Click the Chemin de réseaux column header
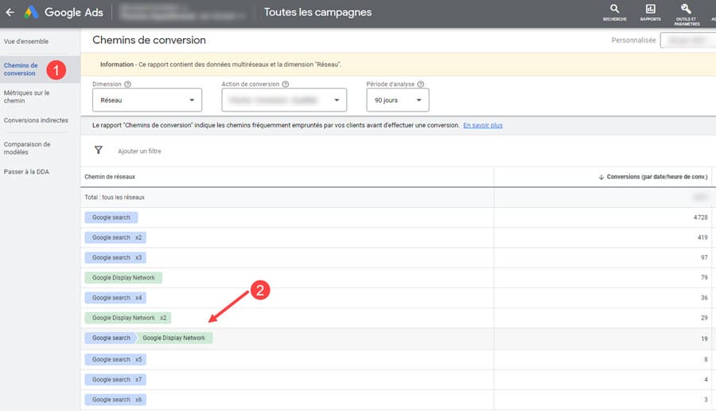Image resolution: width=716 pixels, height=411 pixels. (110, 177)
